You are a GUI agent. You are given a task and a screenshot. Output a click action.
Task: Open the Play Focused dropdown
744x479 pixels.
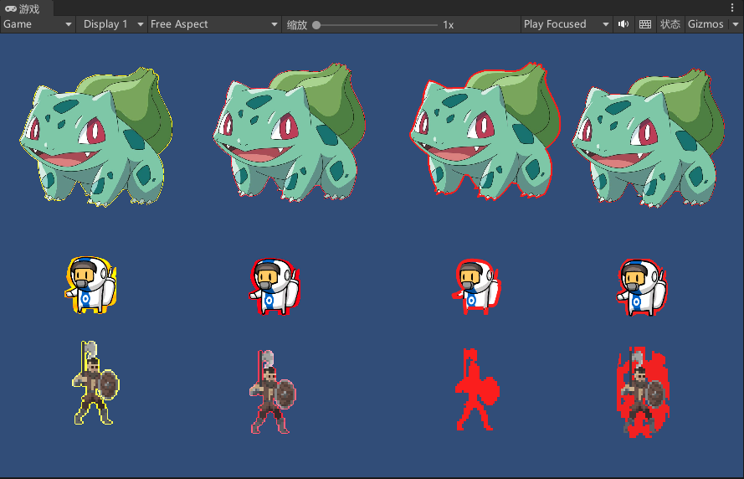pos(567,24)
